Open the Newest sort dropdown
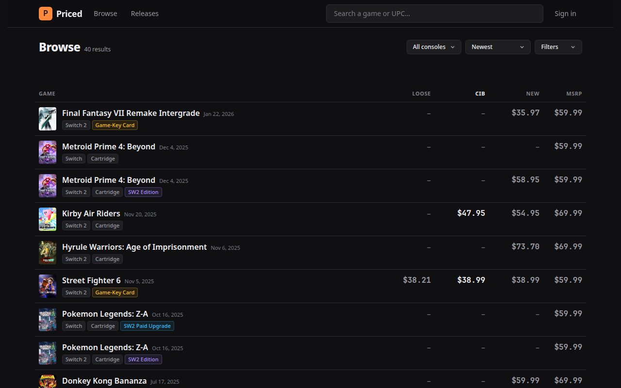 (x=498, y=47)
